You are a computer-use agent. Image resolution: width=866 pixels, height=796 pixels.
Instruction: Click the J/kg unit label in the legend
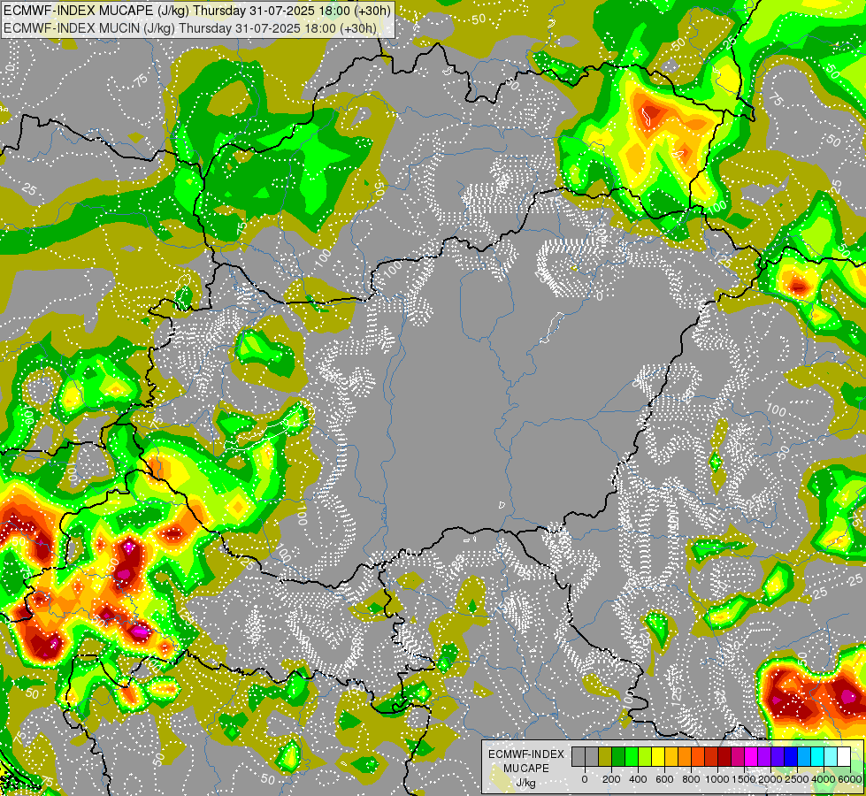point(526,783)
